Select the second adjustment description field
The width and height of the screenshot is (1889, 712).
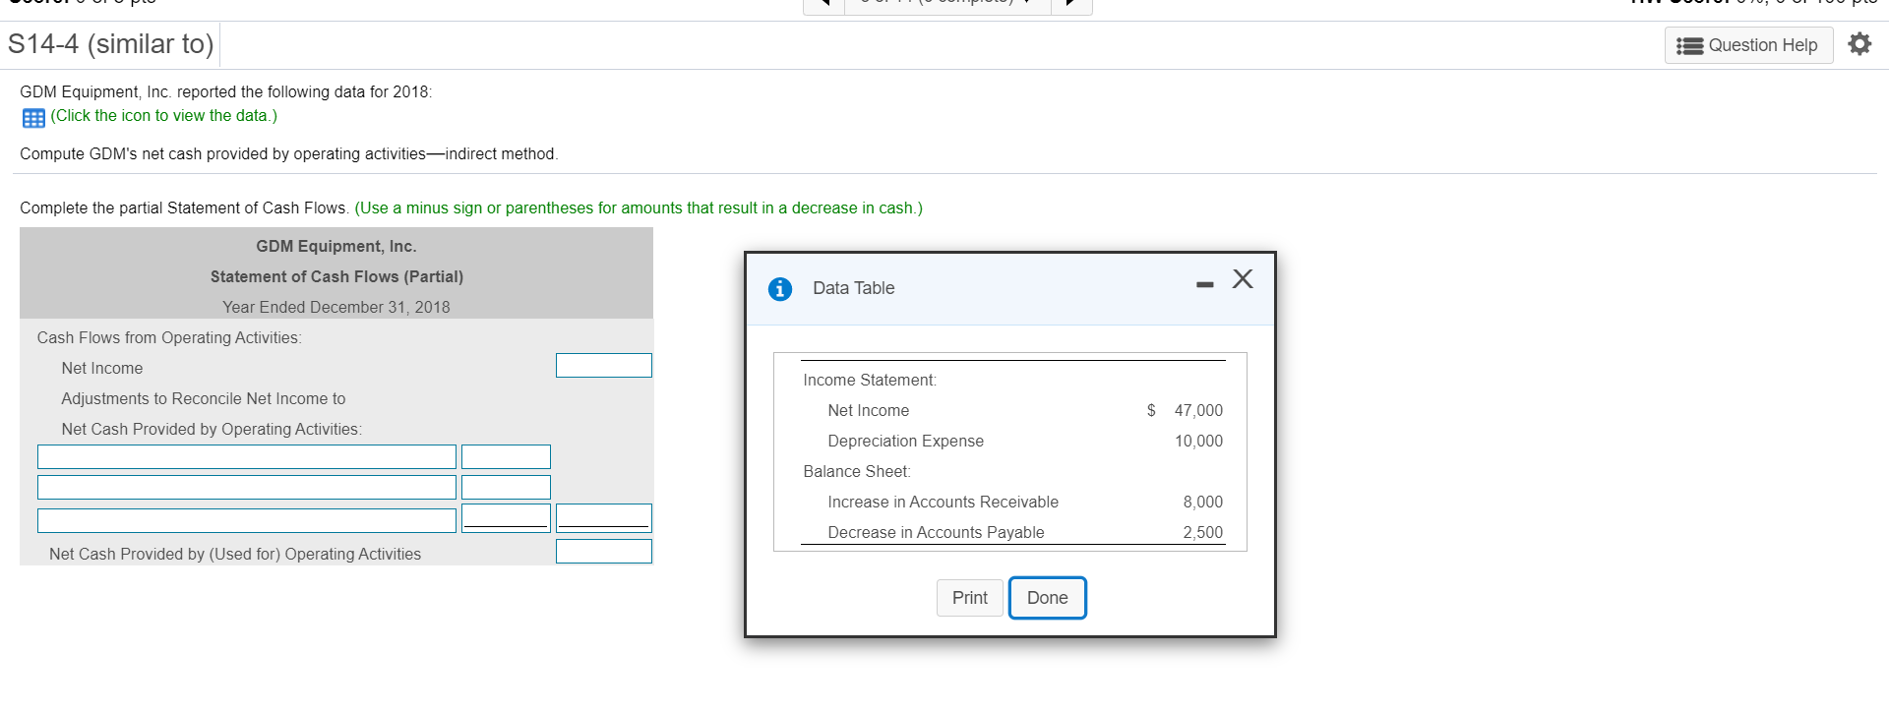247,488
